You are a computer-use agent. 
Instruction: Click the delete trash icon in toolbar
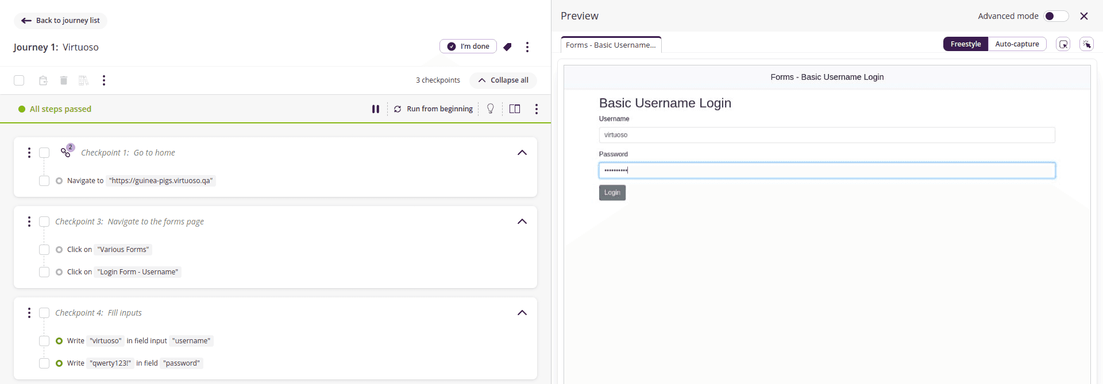coord(64,80)
